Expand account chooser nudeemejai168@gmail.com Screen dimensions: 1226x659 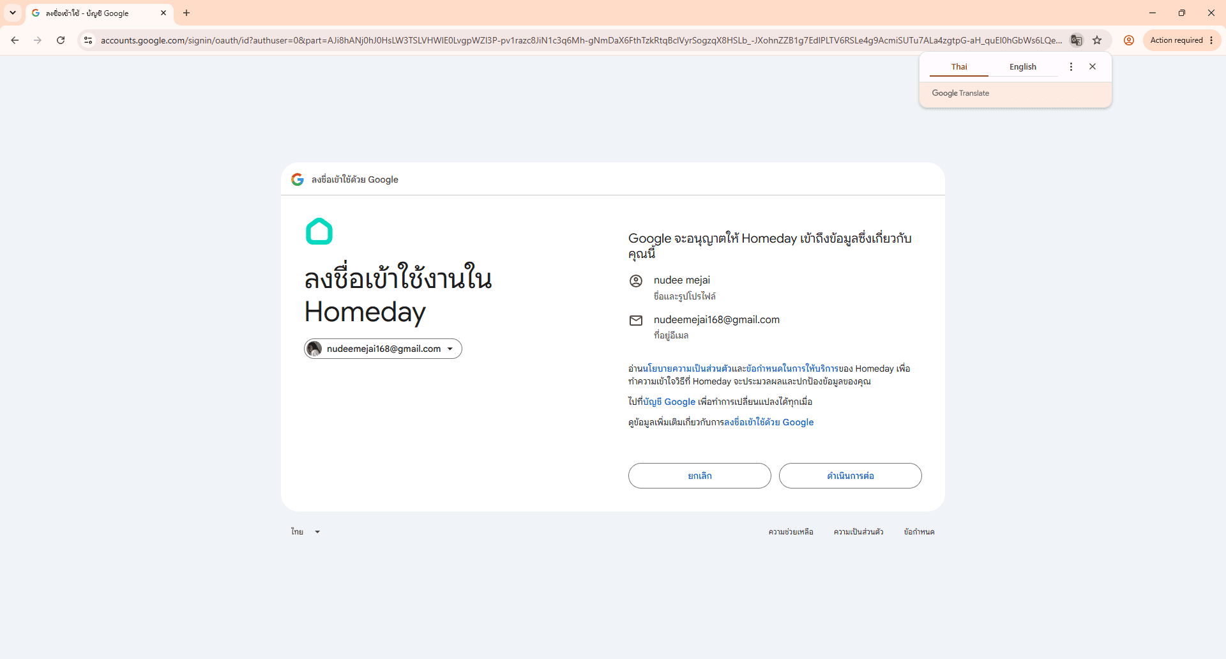tap(383, 349)
